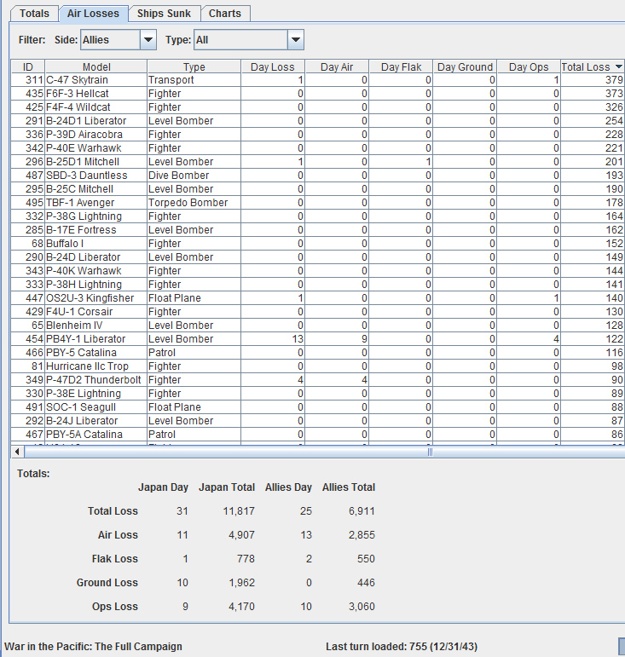Click the horizontal scrollbar left arrow
The image size is (625, 657).
tap(17, 452)
